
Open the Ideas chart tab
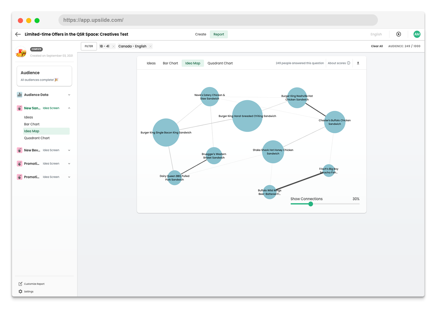[151, 63]
